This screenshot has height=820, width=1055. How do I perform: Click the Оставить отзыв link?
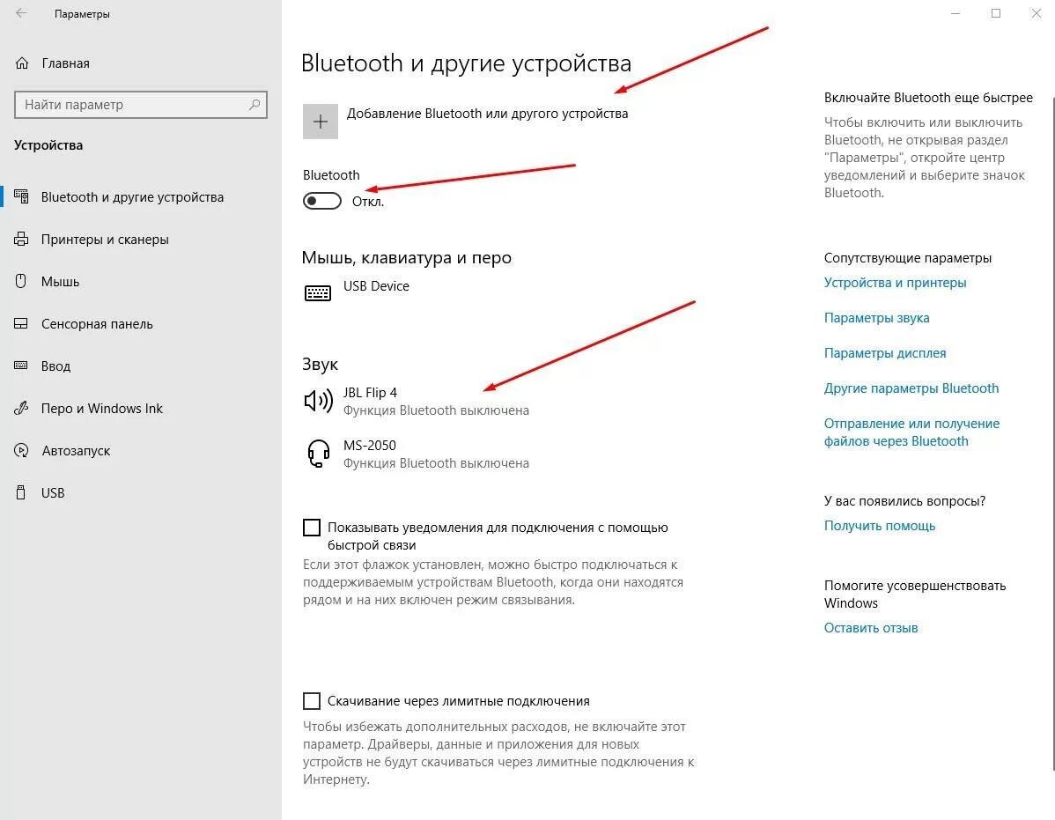tap(871, 628)
